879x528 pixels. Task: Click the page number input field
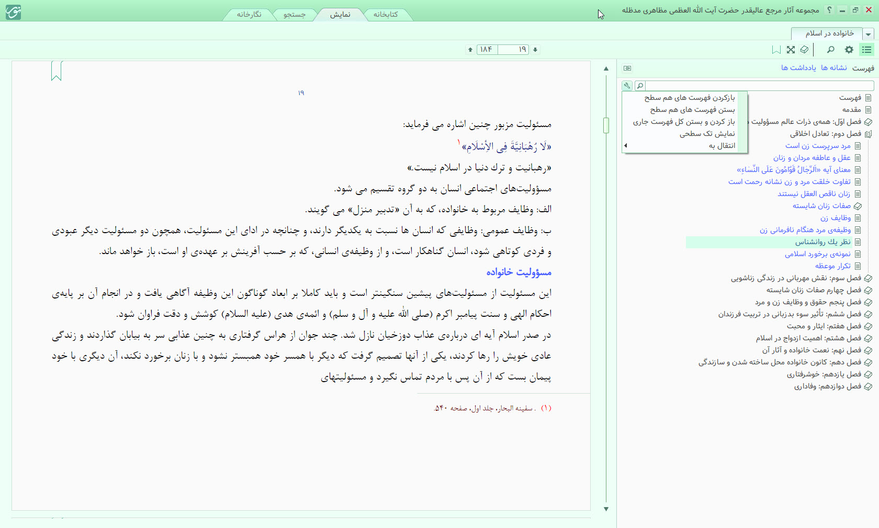coord(513,50)
